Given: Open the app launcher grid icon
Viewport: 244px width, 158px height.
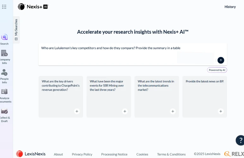Looking at the screenshot, I should [x=4, y=7].
